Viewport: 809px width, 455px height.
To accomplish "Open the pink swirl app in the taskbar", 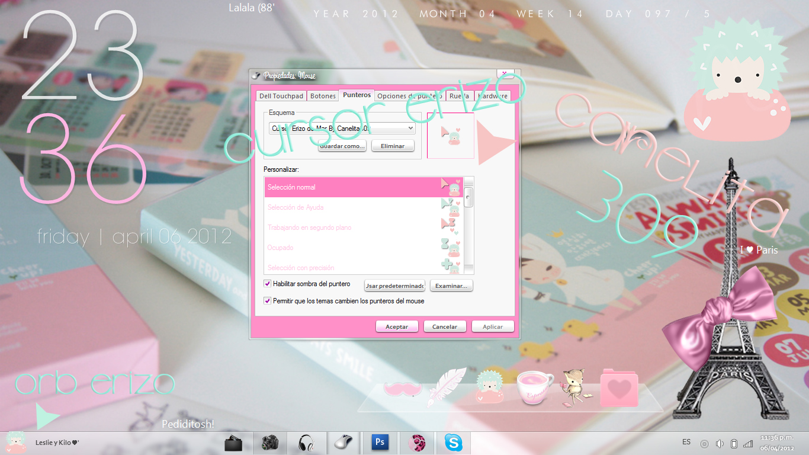I will coord(417,443).
